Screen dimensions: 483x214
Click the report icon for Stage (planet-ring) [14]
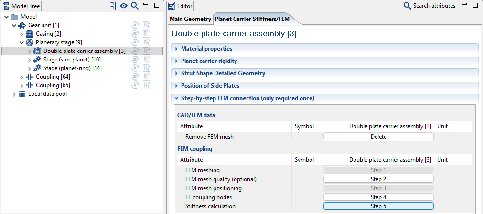147,68
